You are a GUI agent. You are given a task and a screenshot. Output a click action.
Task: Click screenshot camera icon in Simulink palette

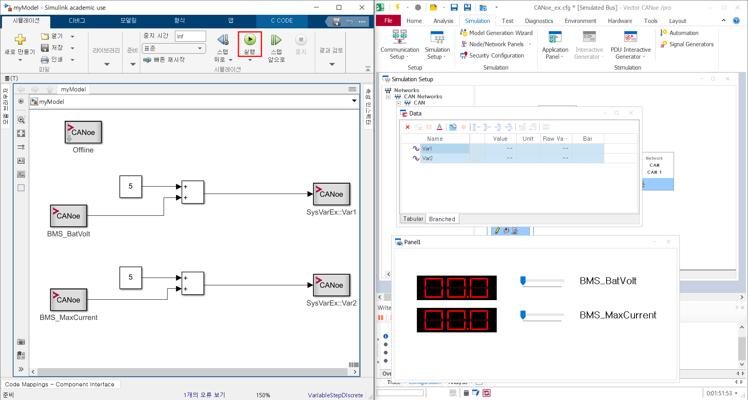click(x=21, y=342)
